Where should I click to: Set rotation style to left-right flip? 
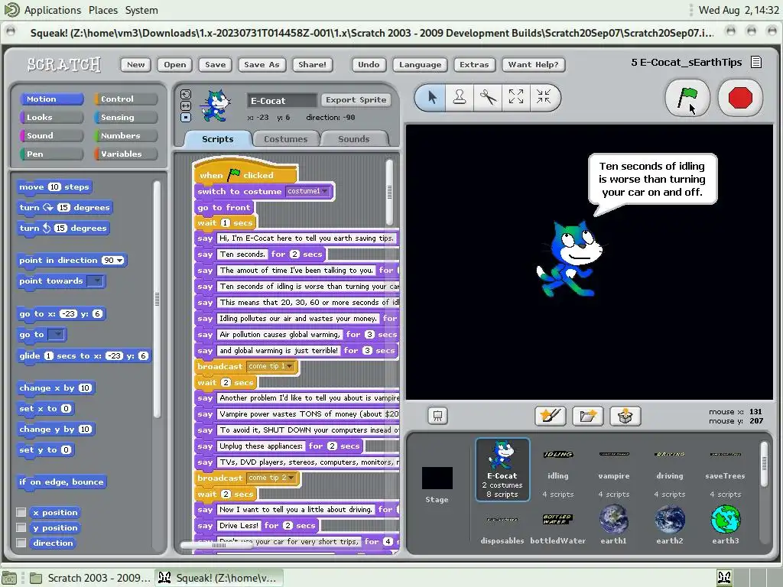(x=185, y=105)
